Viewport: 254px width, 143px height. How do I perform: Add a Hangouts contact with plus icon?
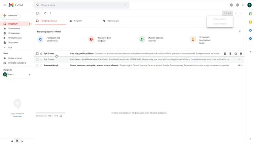[29, 75]
